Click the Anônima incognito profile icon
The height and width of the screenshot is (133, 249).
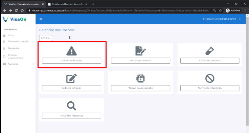point(228,10)
